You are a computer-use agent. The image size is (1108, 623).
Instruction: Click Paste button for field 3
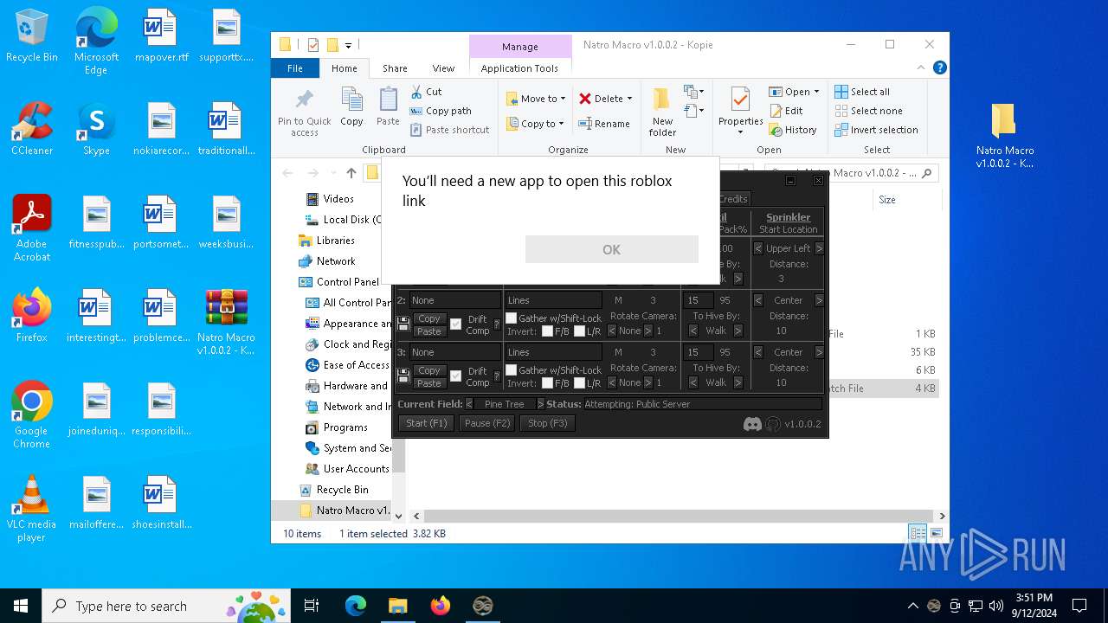tap(429, 382)
